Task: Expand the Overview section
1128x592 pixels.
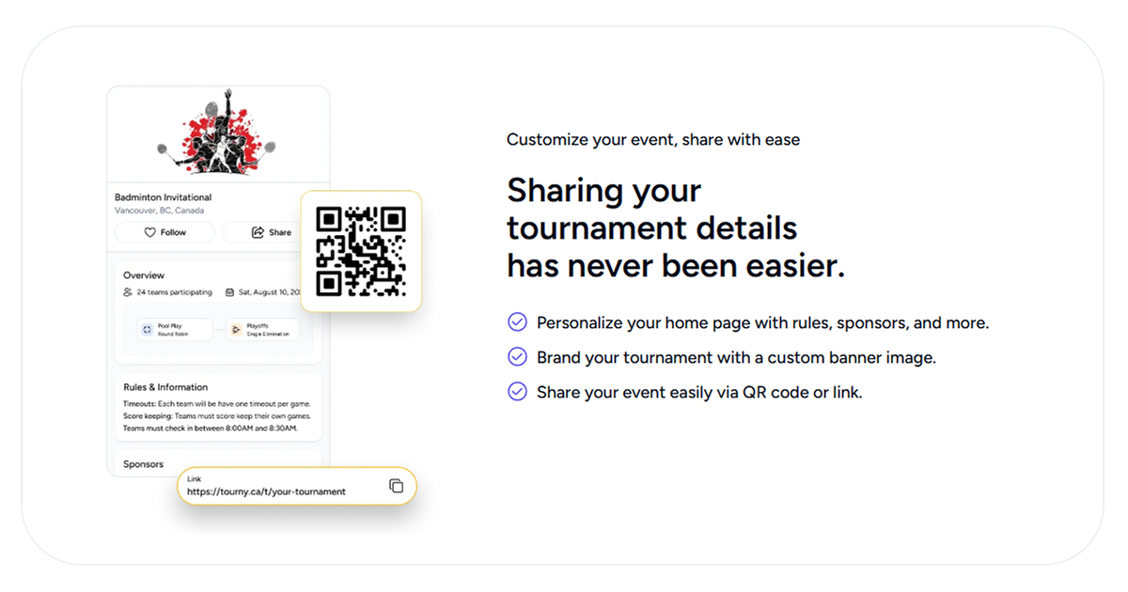Action: [x=144, y=274]
